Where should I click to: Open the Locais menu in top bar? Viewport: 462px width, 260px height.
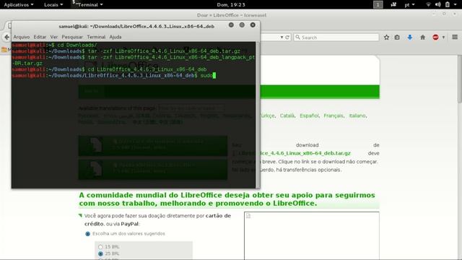point(53,5)
